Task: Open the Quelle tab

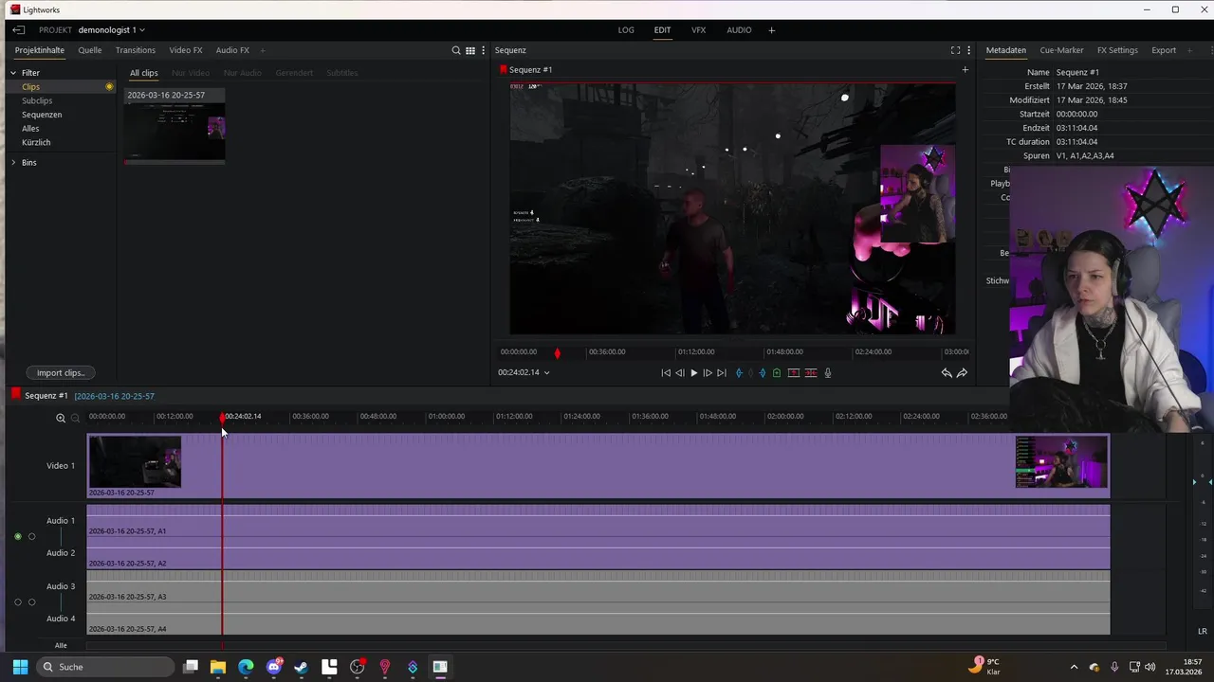Action: (90, 50)
